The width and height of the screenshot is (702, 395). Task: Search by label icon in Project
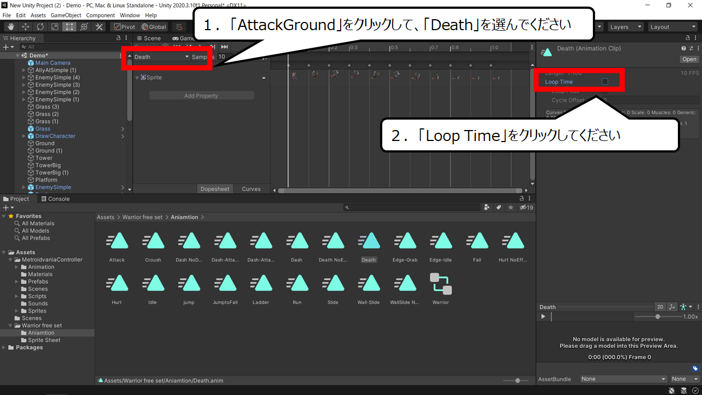[x=499, y=207]
